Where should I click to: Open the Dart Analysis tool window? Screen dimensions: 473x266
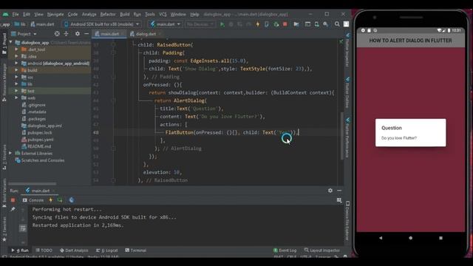(x=74, y=250)
